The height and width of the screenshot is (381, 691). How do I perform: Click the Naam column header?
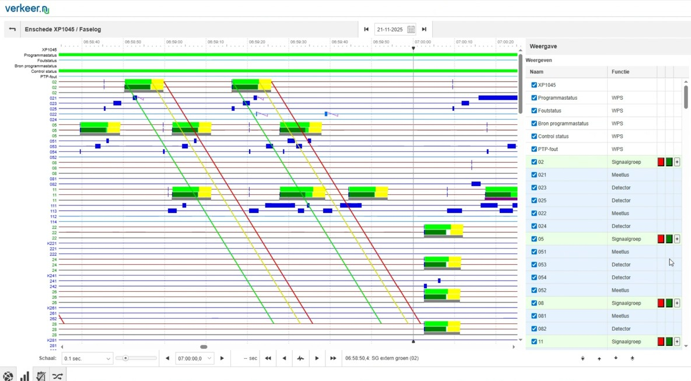coord(536,72)
